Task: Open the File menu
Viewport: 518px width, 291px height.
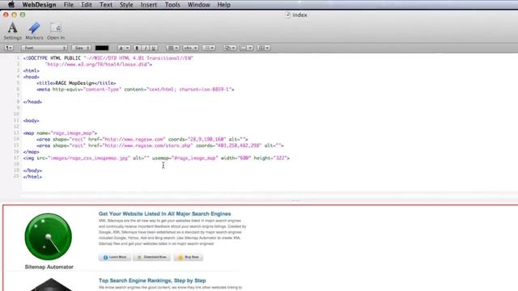Action: click(68, 5)
